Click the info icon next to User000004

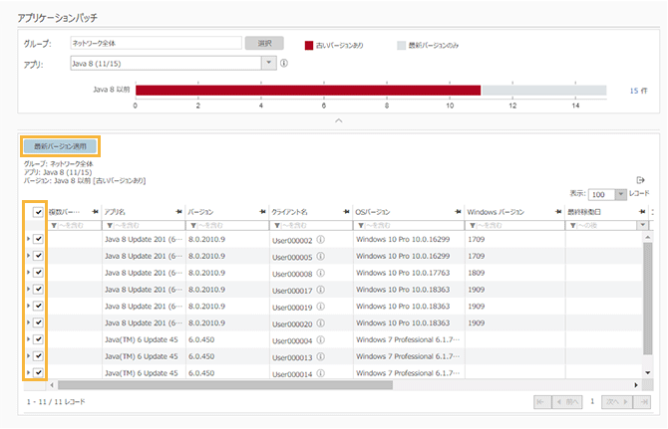(x=321, y=339)
